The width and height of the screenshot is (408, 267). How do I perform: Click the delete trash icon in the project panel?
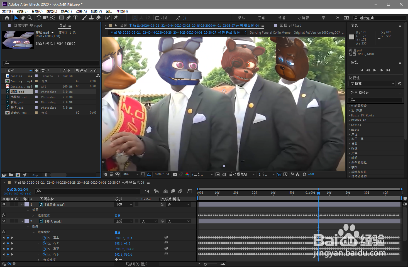(x=46, y=175)
